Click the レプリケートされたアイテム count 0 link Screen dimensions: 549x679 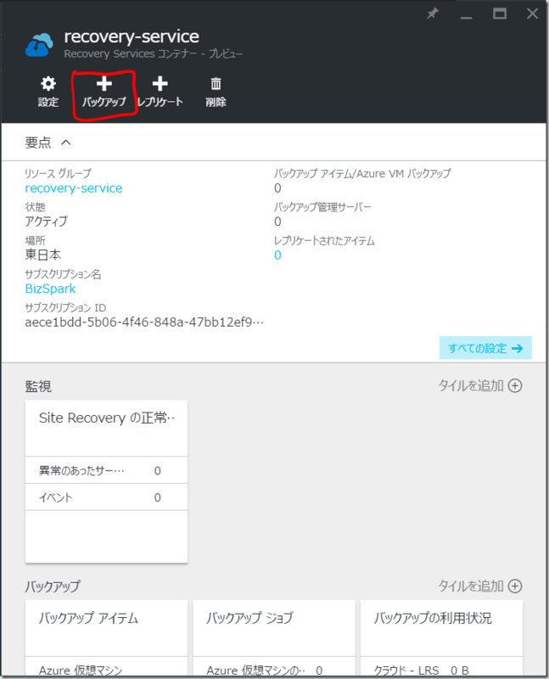coord(277,255)
